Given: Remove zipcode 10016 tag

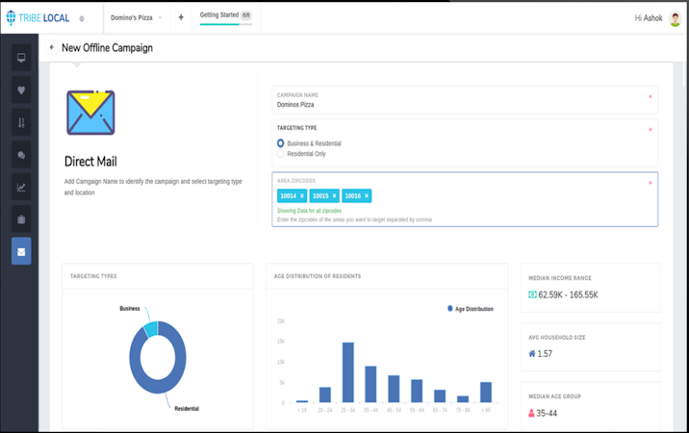Looking at the screenshot, I should [x=367, y=196].
